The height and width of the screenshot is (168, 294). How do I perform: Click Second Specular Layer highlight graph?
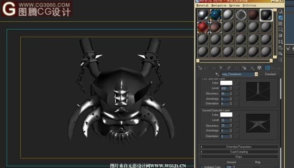click(x=258, y=123)
